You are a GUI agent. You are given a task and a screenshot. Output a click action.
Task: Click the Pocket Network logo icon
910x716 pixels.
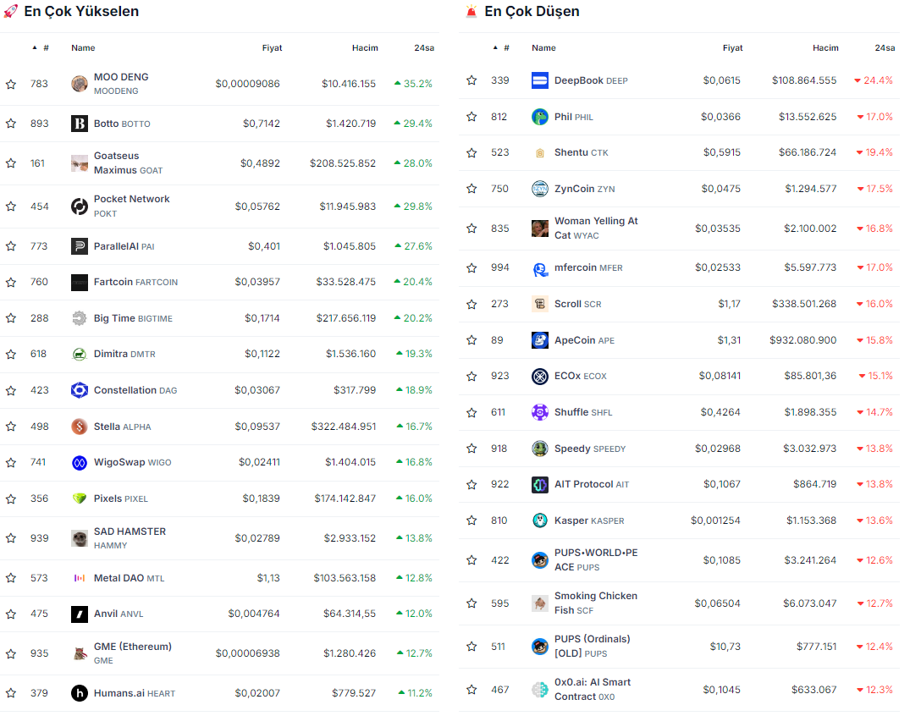[x=80, y=207]
